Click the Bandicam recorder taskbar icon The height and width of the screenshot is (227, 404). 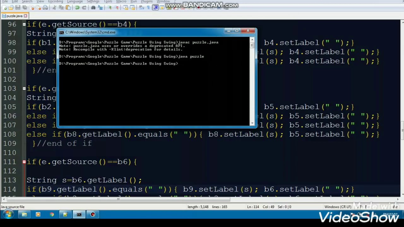[93, 215]
